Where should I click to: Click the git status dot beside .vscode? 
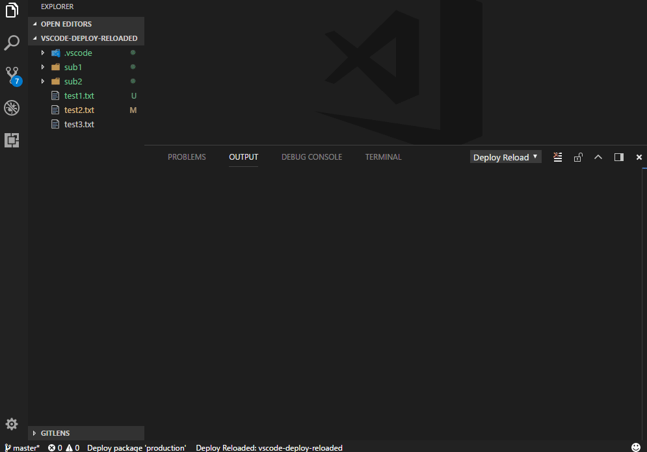[x=133, y=53]
